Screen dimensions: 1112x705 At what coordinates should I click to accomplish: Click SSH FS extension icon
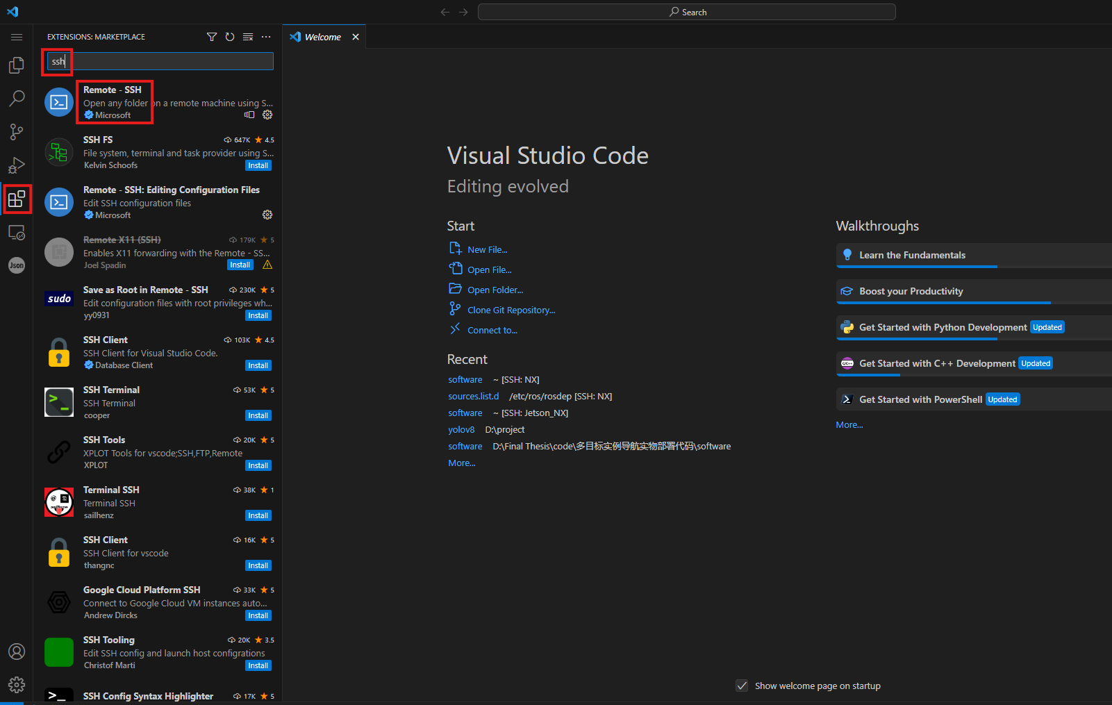59,152
